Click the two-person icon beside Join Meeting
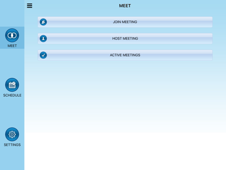The width and height of the screenshot is (226, 170). point(43,22)
